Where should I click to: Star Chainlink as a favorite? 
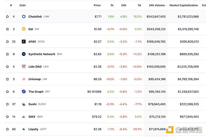[7, 16]
